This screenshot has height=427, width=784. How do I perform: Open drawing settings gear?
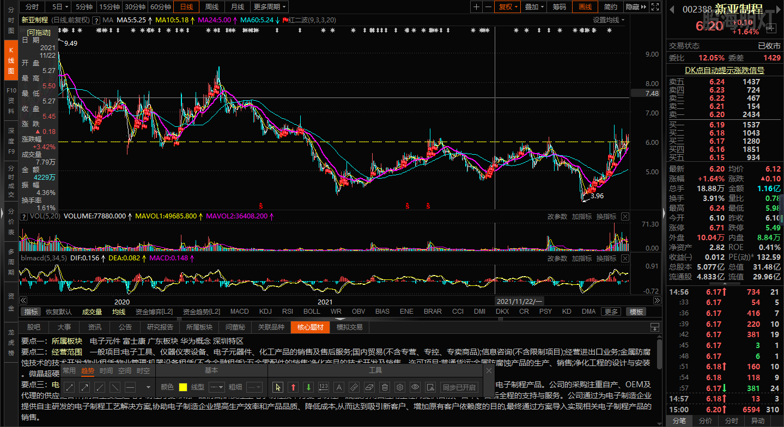coord(400,387)
